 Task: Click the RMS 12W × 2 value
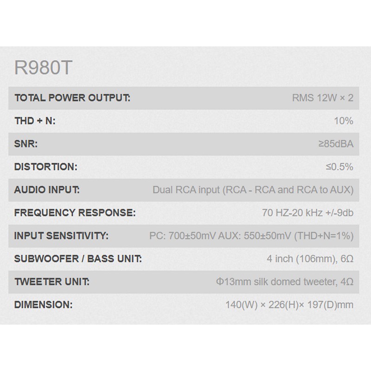322,98
